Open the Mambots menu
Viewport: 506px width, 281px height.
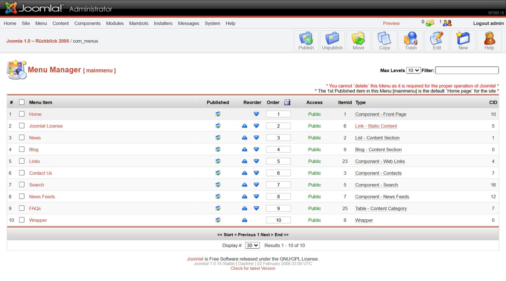(x=139, y=23)
